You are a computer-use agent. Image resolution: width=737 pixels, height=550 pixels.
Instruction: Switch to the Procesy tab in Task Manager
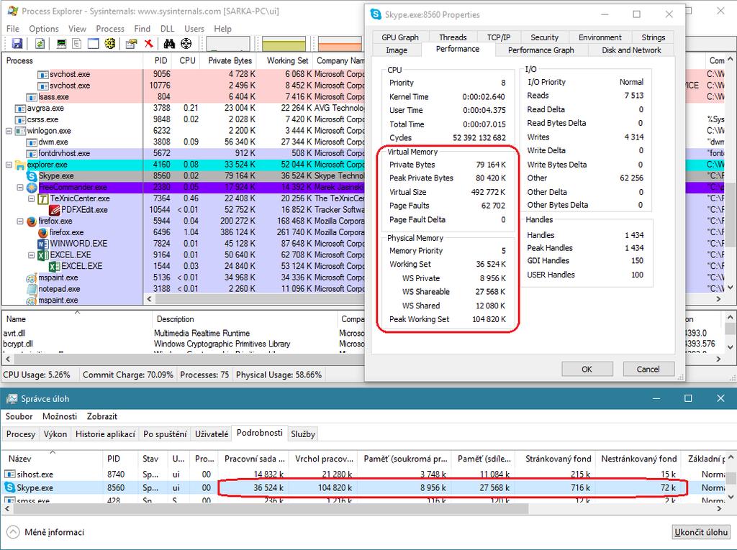pos(21,434)
